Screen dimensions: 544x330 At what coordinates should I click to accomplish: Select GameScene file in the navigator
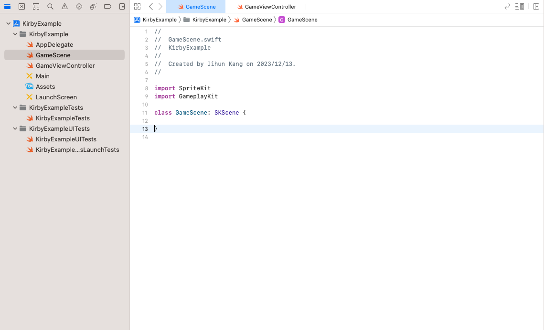64,55
